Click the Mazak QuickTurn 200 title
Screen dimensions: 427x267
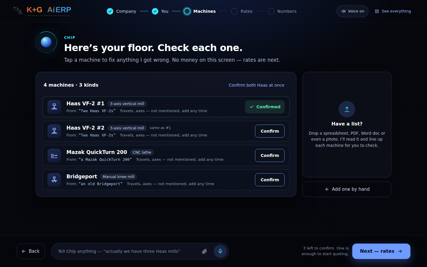(97, 152)
